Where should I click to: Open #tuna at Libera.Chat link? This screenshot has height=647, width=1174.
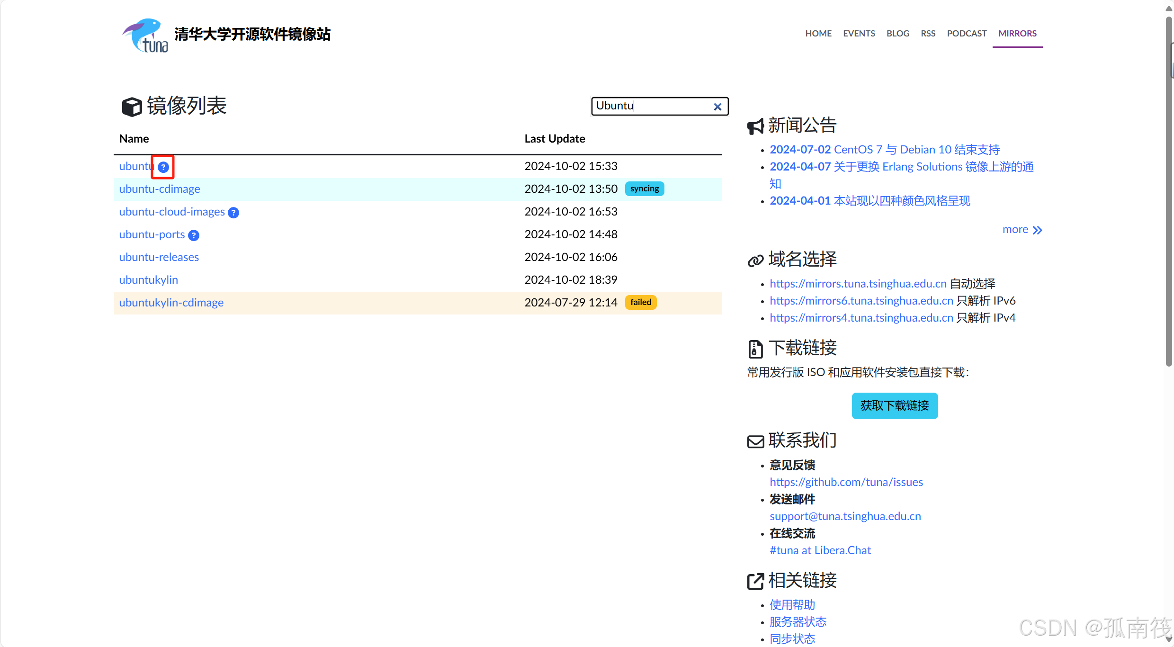820,550
